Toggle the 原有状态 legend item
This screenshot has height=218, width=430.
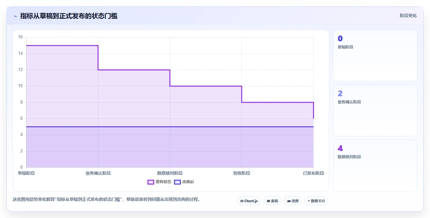click(x=159, y=182)
